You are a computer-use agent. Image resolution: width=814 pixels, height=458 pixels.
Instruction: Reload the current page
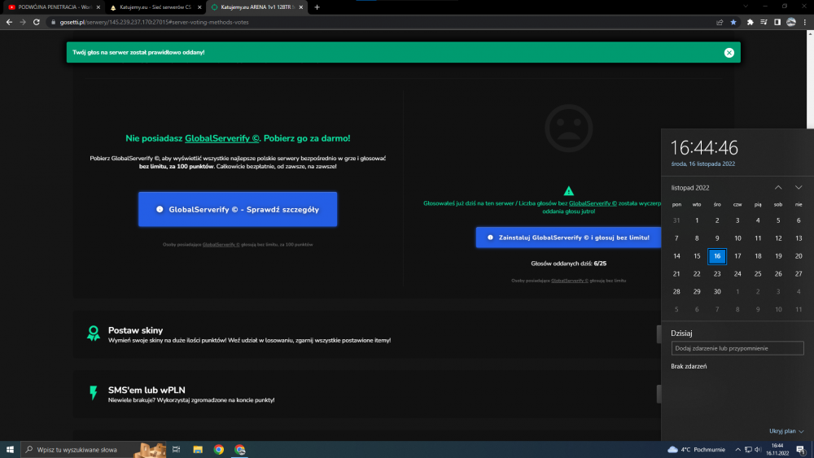pyautogui.click(x=37, y=22)
